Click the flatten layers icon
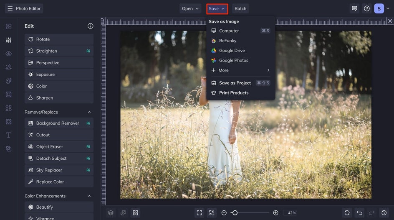 123,213
